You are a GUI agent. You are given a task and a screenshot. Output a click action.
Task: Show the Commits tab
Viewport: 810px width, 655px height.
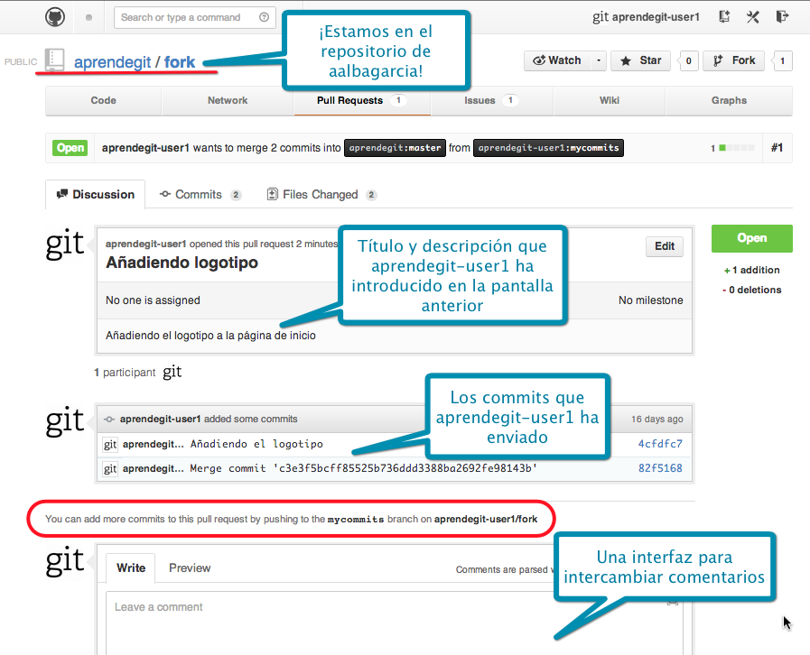pos(198,194)
